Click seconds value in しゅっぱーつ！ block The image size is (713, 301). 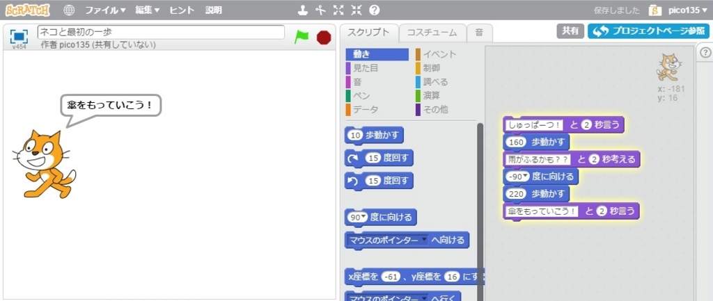coord(587,125)
